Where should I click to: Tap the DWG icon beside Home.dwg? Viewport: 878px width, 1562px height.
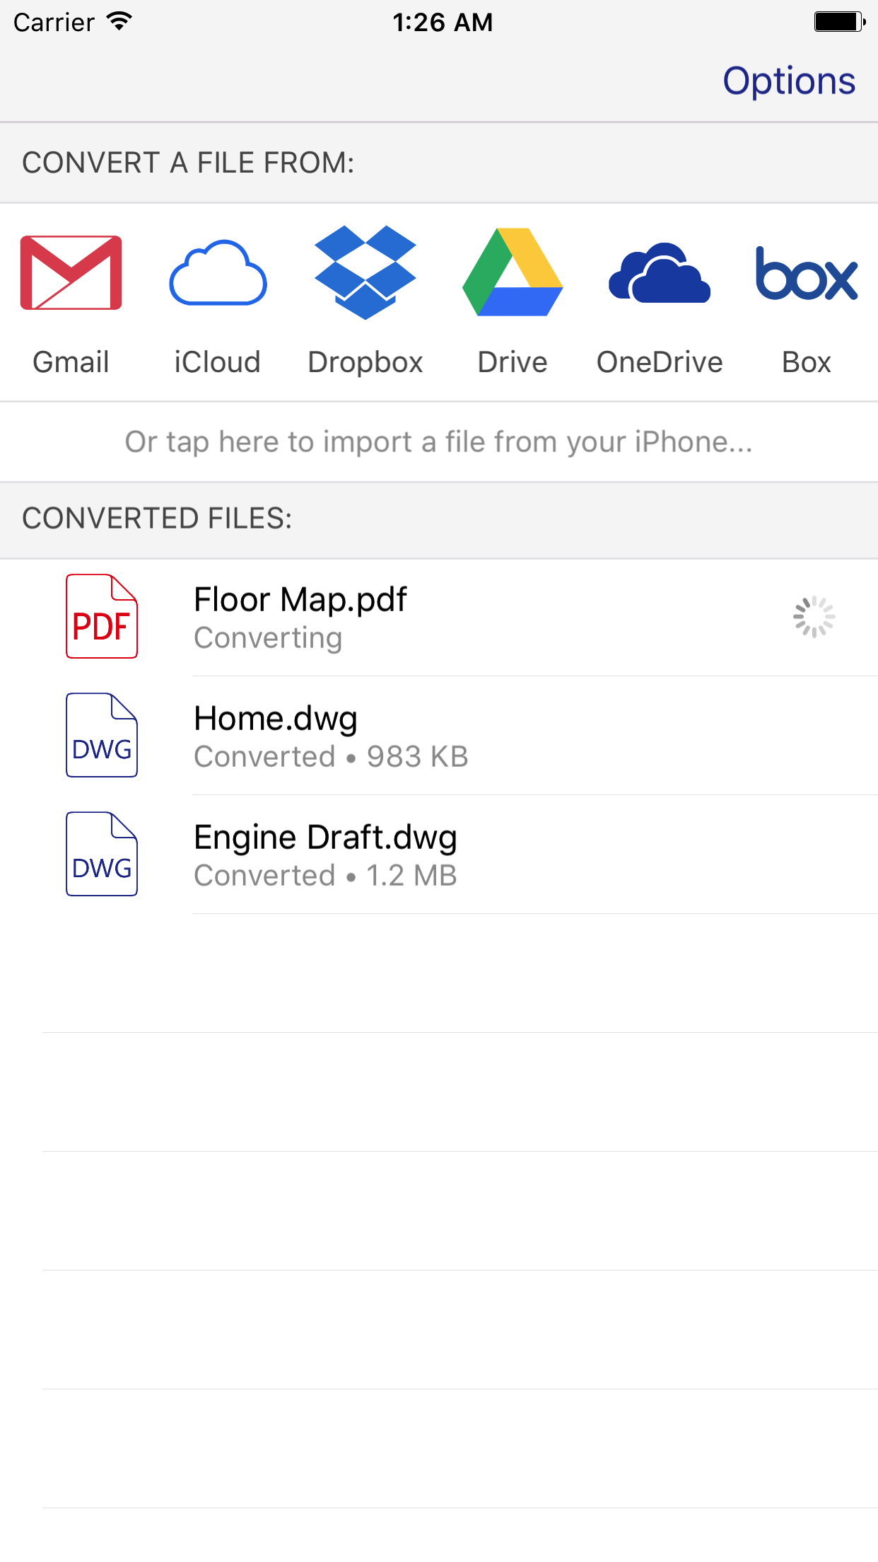point(102,735)
